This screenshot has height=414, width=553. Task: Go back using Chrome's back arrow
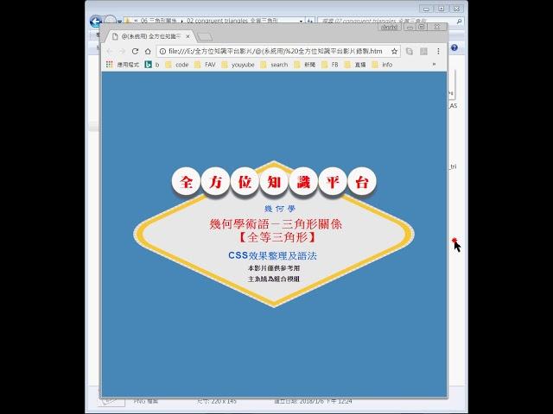coord(109,51)
